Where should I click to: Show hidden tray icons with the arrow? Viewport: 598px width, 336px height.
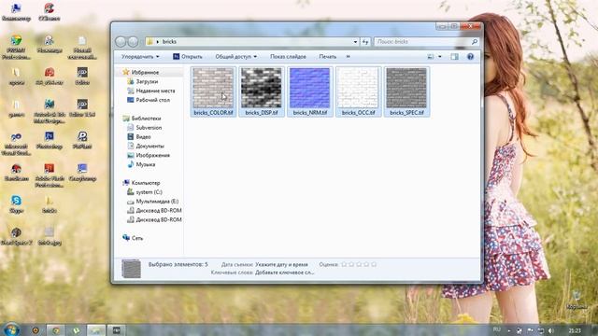(x=509, y=330)
